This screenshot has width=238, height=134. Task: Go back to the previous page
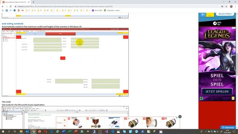[x=3, y=6]
